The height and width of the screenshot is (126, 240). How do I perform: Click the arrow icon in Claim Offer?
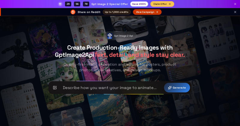click(169, 4)
